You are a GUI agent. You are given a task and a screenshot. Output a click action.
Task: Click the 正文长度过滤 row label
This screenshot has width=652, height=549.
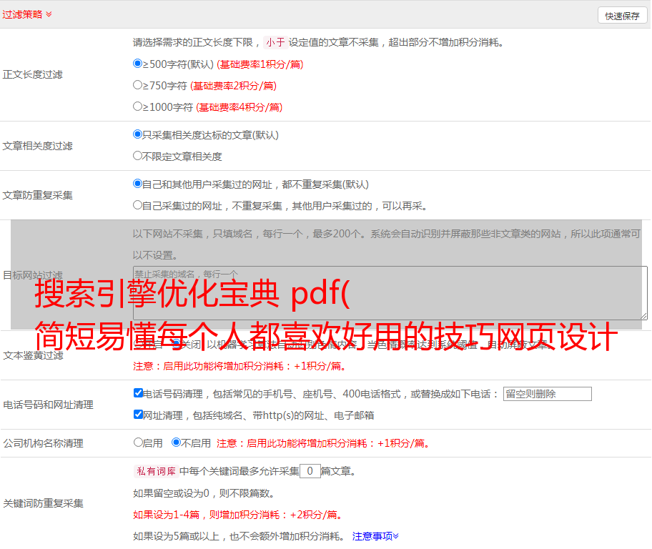tap(32, 74)
